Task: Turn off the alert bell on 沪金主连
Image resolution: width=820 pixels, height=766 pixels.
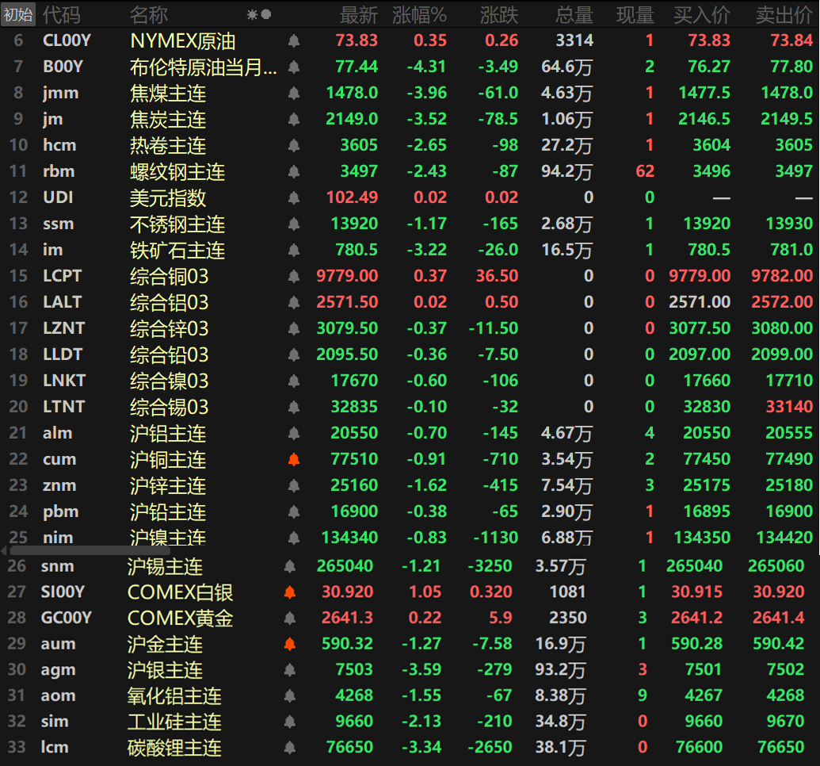Action: coord(290,644)
